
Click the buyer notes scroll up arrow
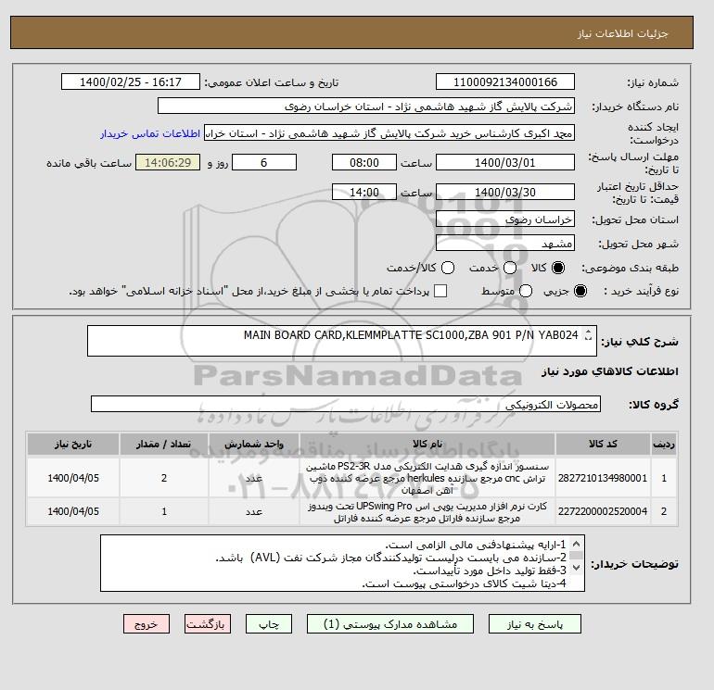(576, 544)
